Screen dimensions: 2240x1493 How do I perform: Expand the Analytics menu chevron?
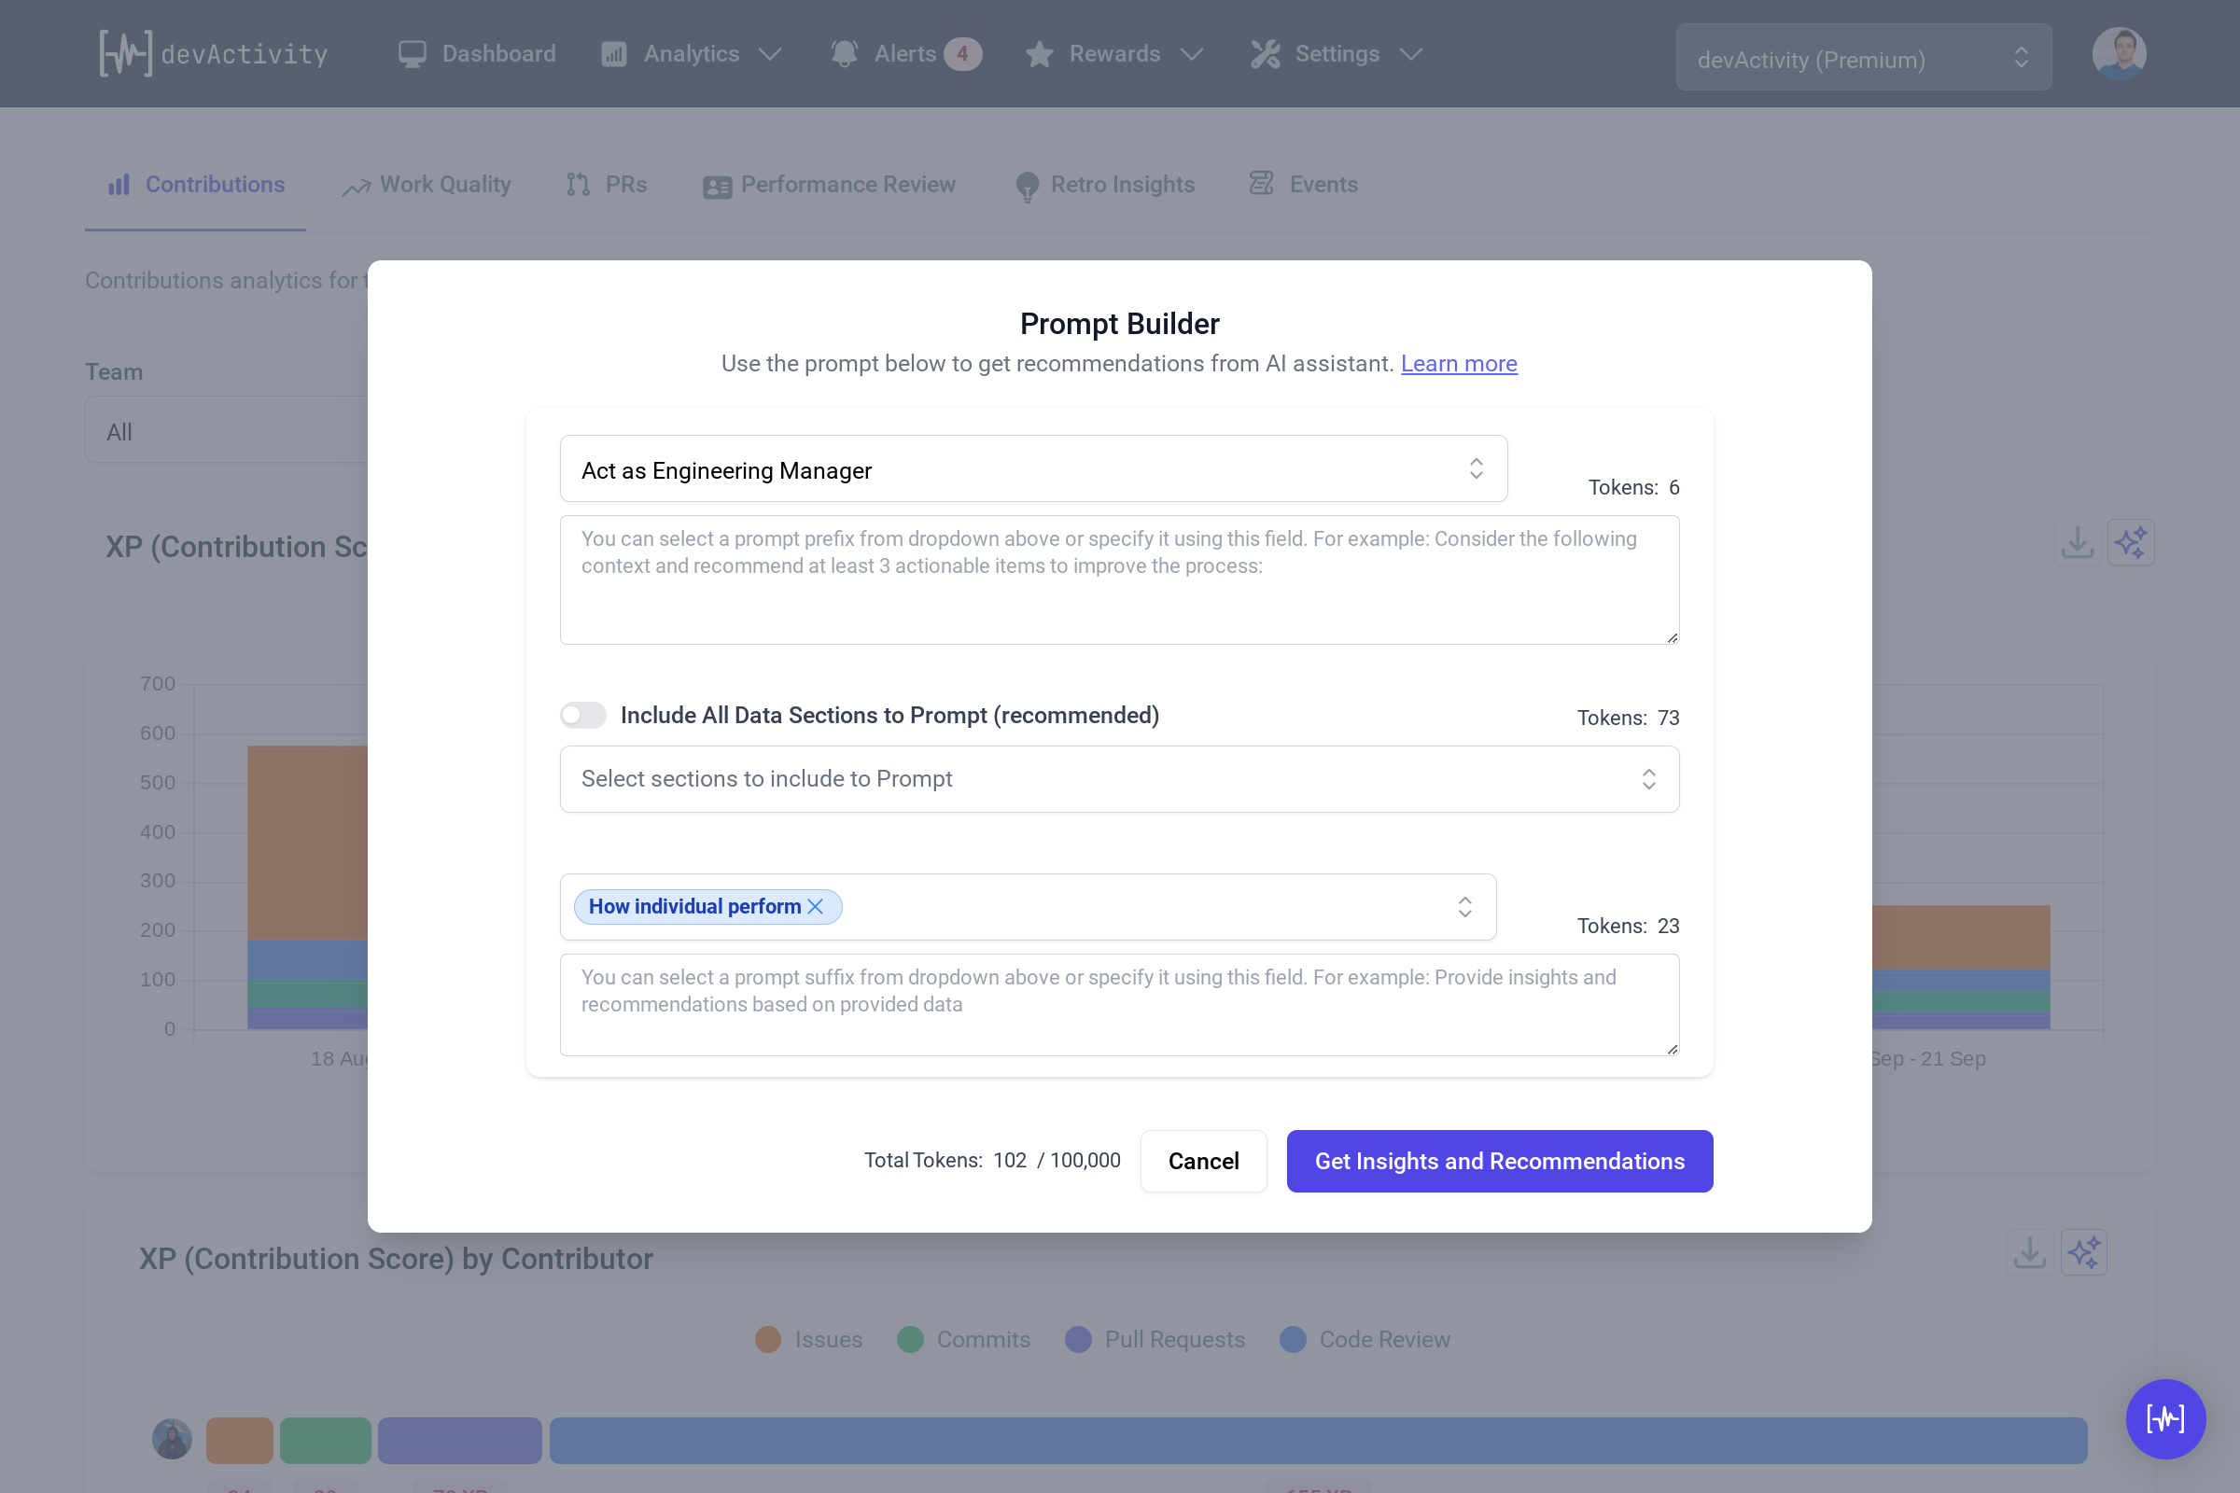tap(771, 53)
